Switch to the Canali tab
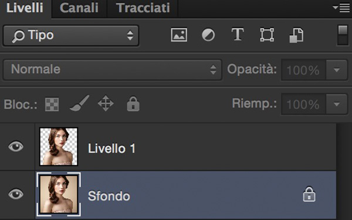This screenshot has width=352, height=220. 79,8
